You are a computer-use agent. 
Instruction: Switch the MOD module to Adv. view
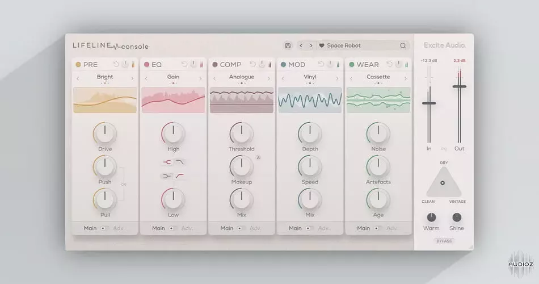click(x=324, y=228)
